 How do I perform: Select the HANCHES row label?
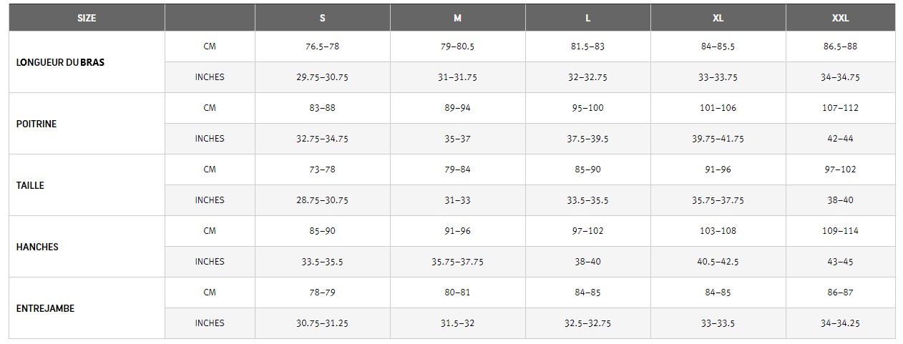37,247
